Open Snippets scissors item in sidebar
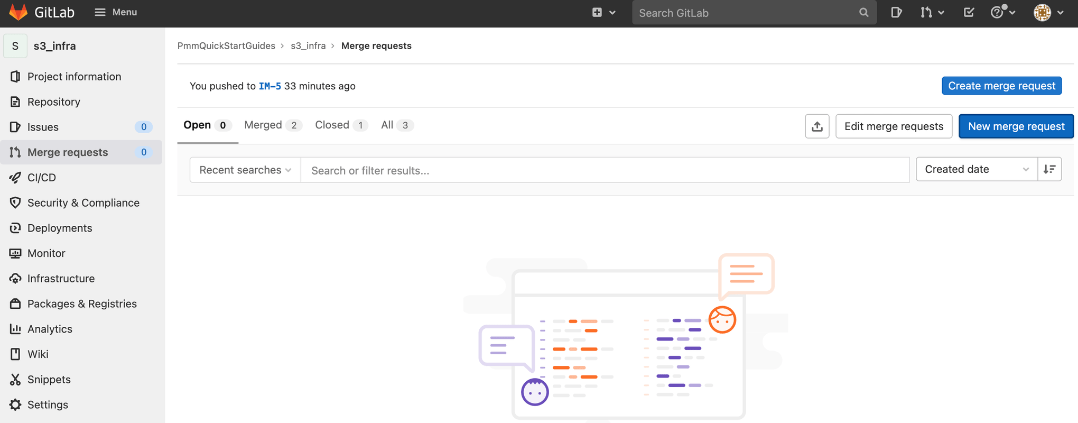Screen dimensions: 1078x423 click(15, 380)
